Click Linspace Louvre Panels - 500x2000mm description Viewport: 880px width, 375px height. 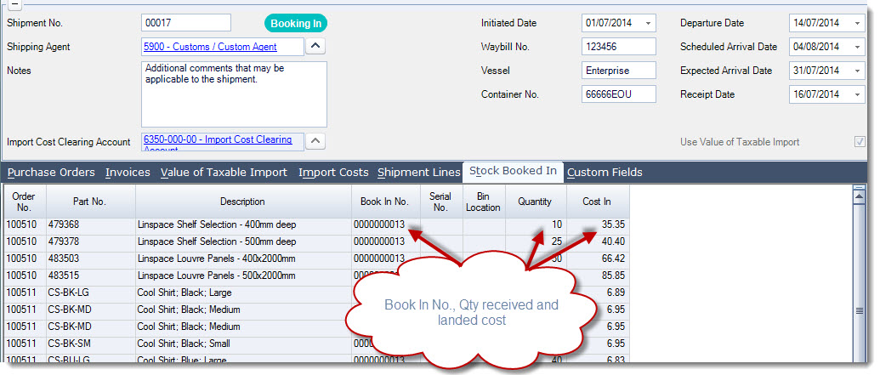pos(217,276)
